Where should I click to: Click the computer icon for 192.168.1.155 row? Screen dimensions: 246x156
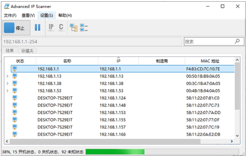click(15, 120)
